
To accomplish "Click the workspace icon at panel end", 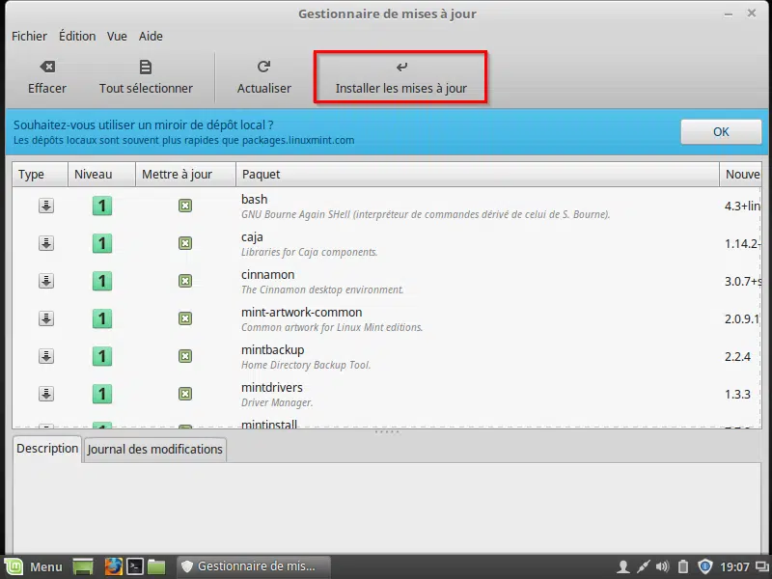I will 761,567.
